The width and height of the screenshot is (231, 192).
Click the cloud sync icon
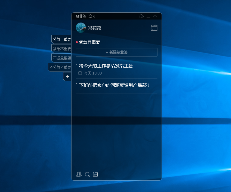[141, 16]
